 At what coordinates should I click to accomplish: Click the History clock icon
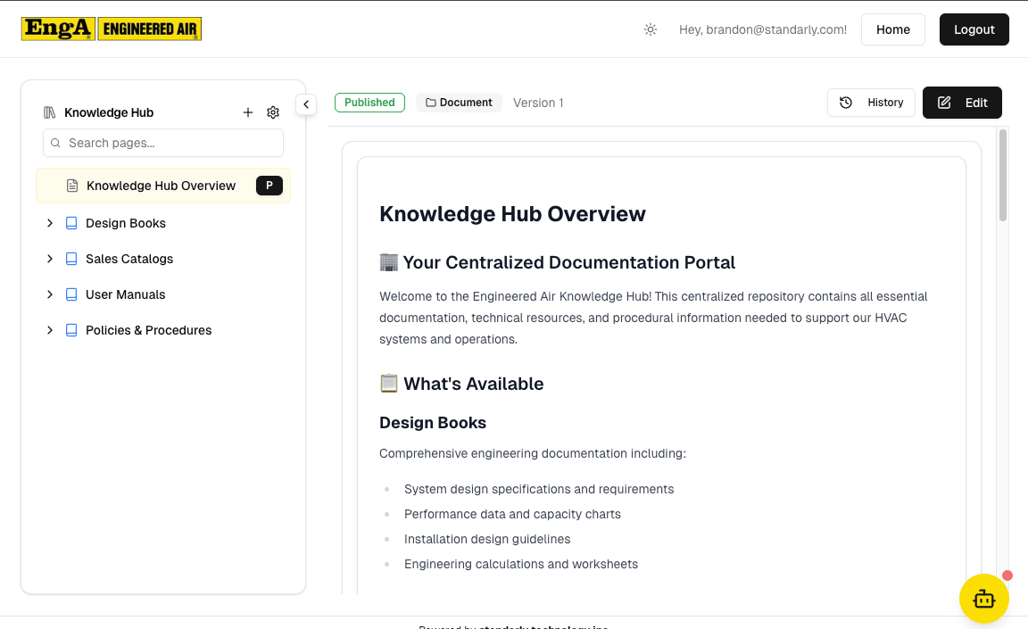coord(846,103)
